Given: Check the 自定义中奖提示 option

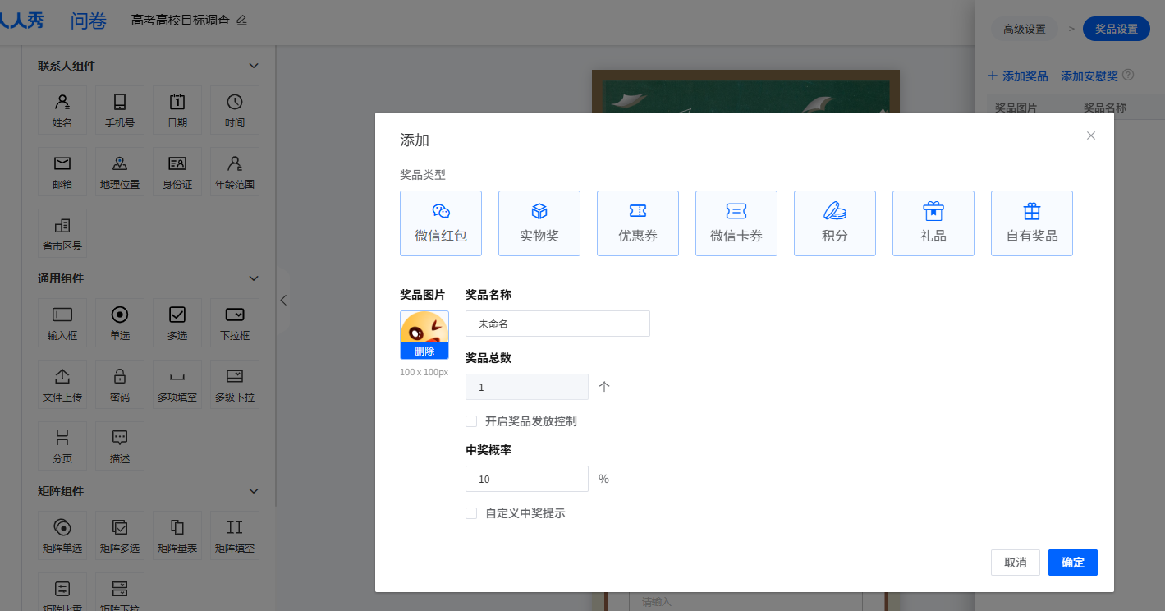Looking at the screenshot, I should point(471,513).
